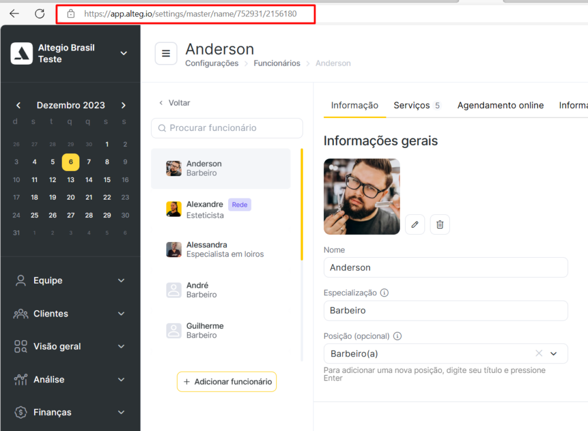
Task: Select December 25 in the calendar
Action: 35,215
